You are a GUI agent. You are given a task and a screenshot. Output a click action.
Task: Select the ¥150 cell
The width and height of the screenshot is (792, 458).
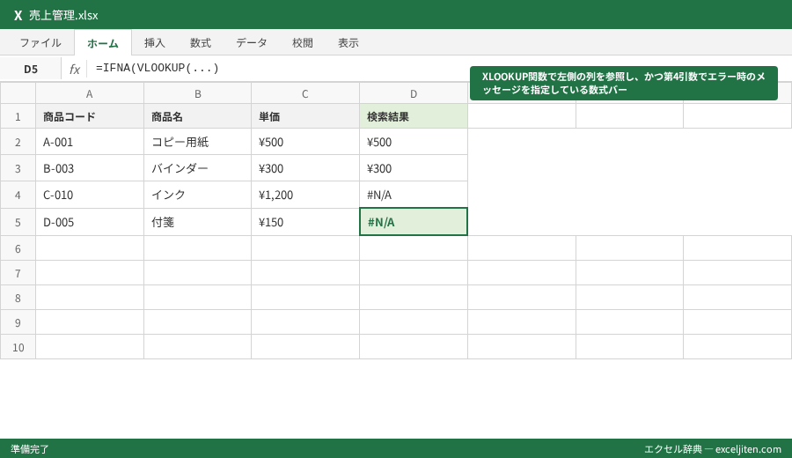click(x=305, y=222)
